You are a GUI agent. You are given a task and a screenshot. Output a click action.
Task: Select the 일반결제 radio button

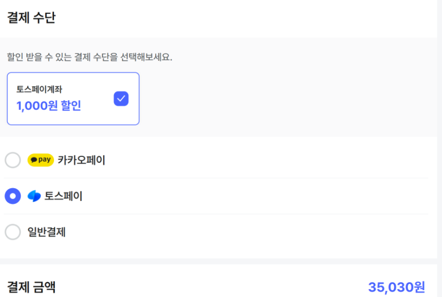(13, 231)
